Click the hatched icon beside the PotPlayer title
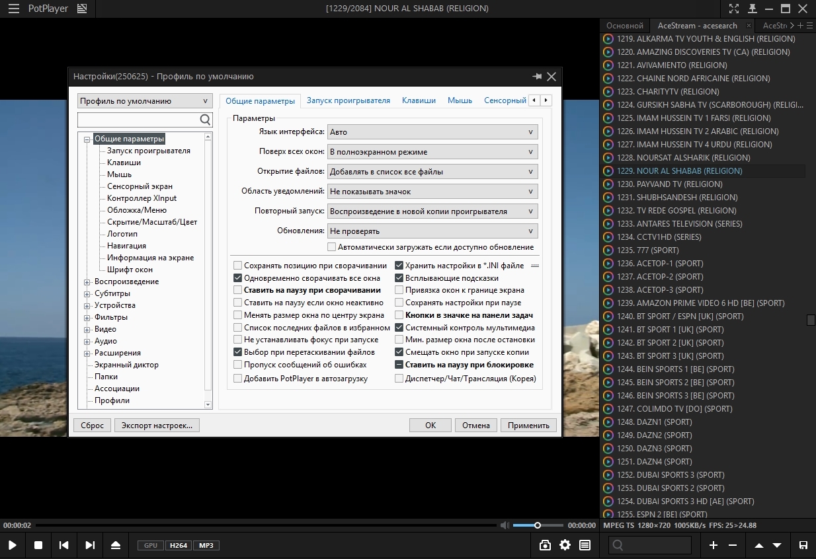The width and height of the screenshot is (816, 559). pos(81,9)
